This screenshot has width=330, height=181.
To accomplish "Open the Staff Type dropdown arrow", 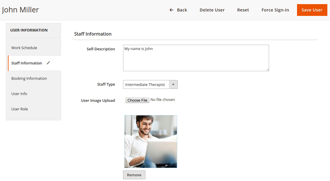I will pyautogui.click(x=173, y=84).
